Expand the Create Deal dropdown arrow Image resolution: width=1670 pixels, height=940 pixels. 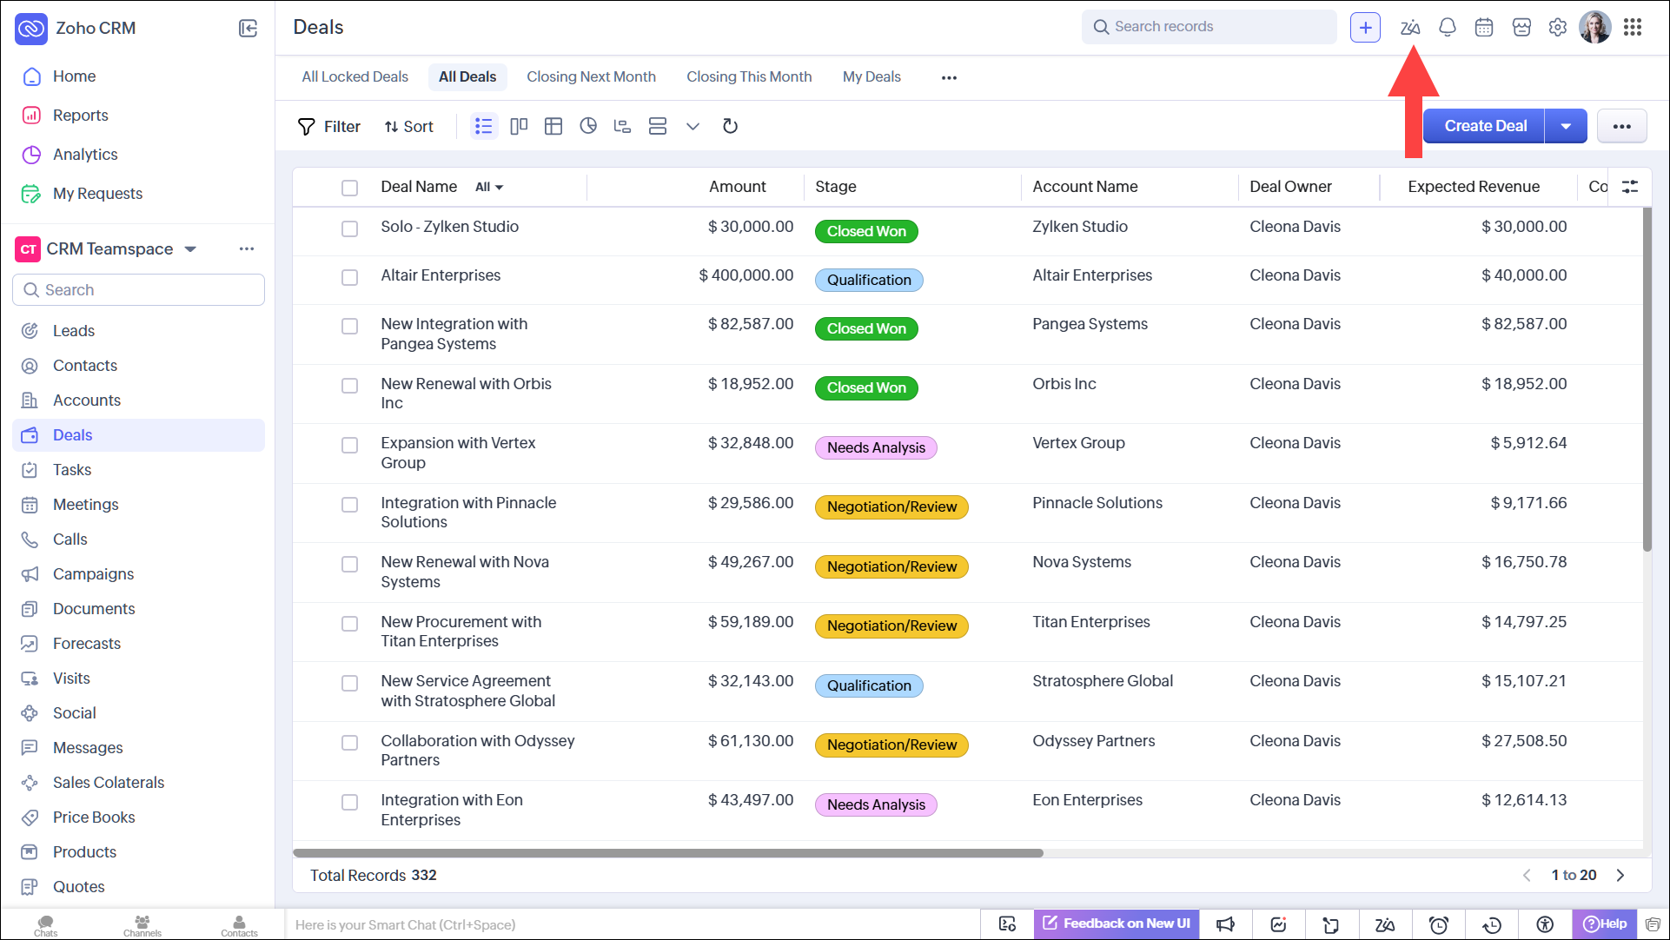click(x=1566, y=127)
